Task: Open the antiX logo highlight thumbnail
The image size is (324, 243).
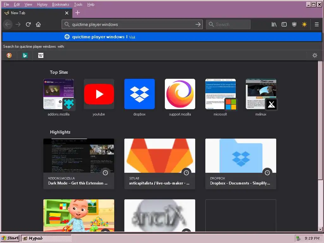Action: 160,215
